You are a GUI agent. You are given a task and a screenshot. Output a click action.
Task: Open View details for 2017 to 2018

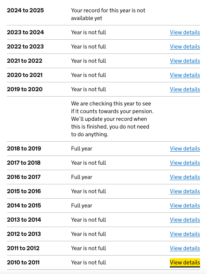tap(185, 163)
